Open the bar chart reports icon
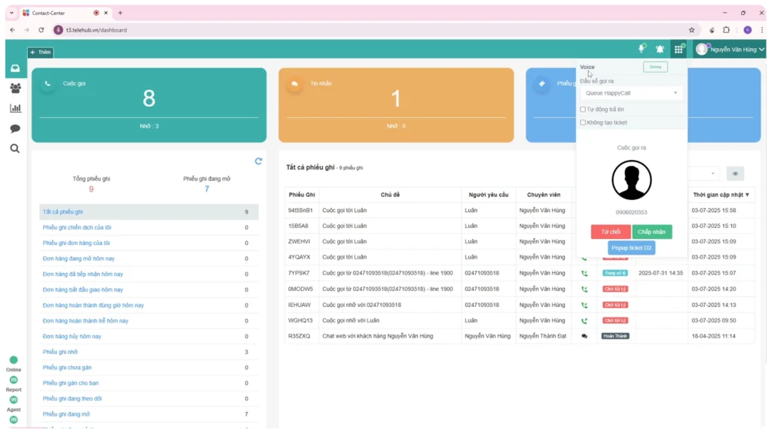The width and height of the screenshot is (771, 433). coord(15,108)
